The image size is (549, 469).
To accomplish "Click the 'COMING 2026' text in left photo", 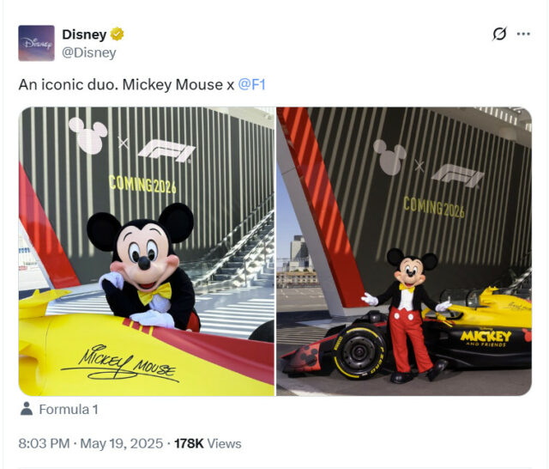I will point(142,185).
